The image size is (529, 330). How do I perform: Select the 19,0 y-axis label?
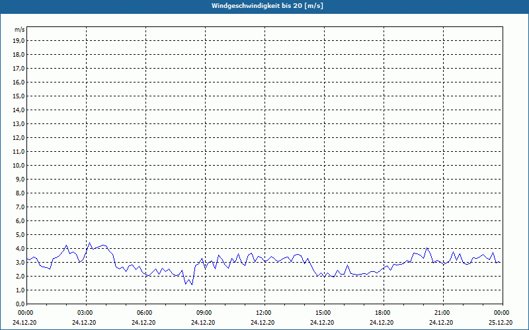click(x=19, y=40)
